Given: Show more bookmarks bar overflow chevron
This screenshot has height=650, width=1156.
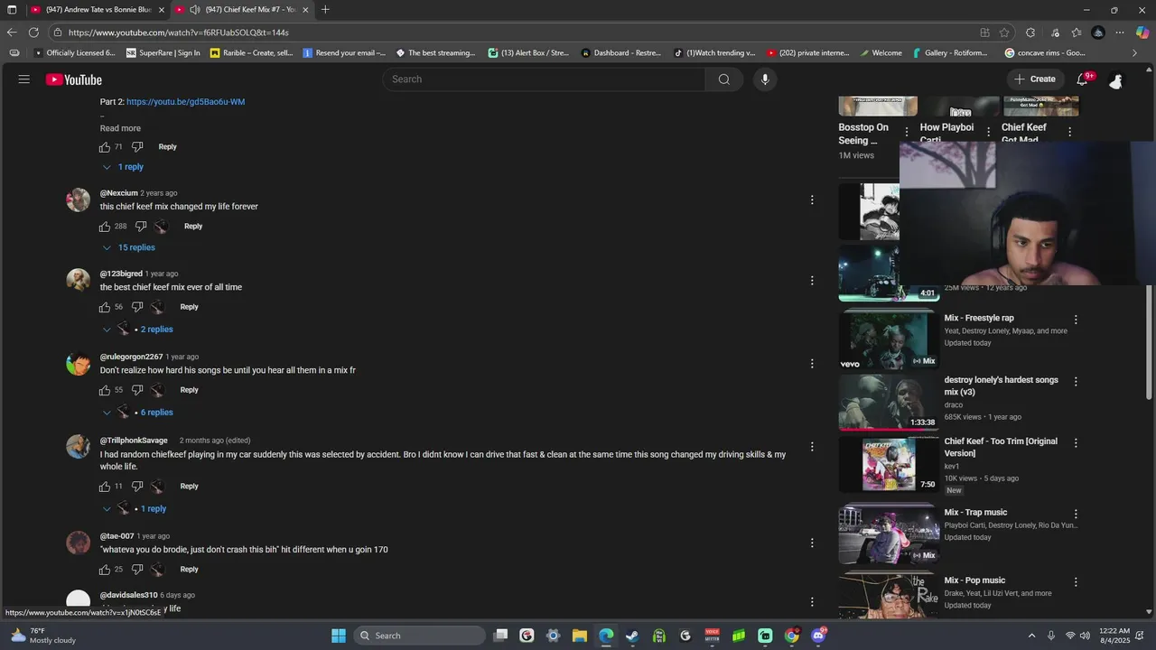Looking at the screenshot, I should 1135,53.
